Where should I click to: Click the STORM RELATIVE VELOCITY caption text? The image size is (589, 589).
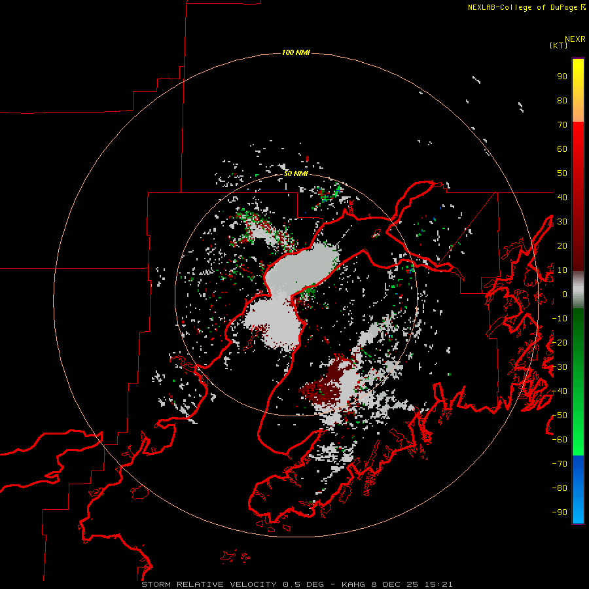click(x=209, y=584)
